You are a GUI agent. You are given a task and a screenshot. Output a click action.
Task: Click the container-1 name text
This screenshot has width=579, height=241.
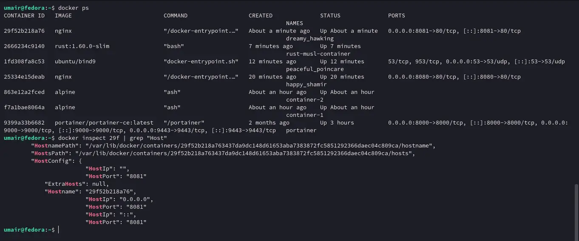pos(305,115)
